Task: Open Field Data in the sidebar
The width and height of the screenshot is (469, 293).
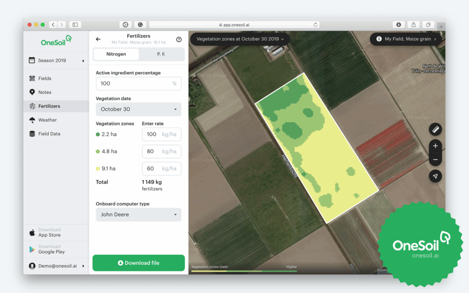Action: [x=49, y=134]
